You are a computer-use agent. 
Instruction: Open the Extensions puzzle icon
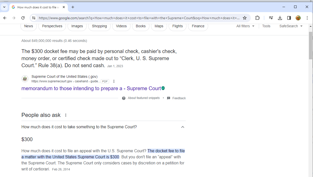click(257, 18)
